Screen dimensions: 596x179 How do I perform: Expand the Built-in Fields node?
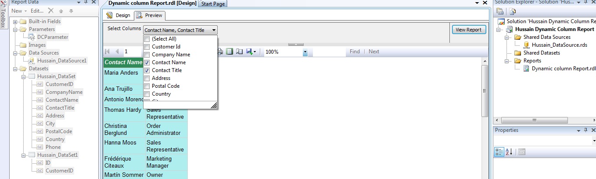click(x=15, y=21)
